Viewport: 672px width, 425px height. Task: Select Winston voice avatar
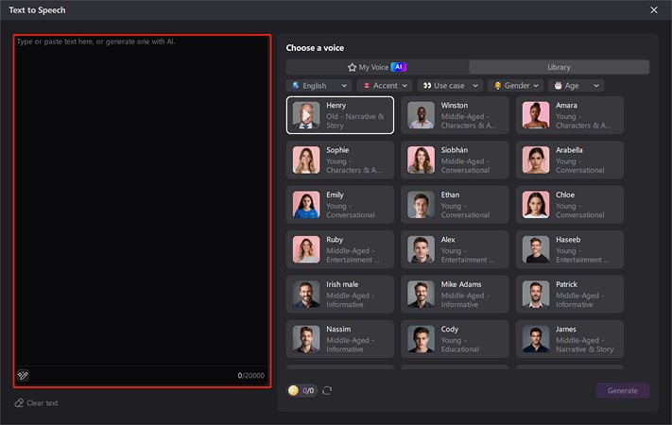point(421,115)
